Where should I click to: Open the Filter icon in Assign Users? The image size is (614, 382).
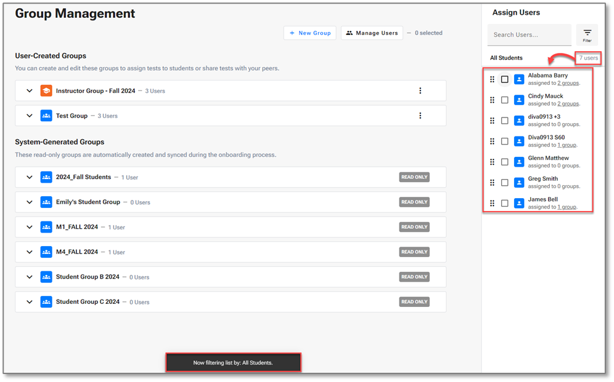[x=587, y=34]
